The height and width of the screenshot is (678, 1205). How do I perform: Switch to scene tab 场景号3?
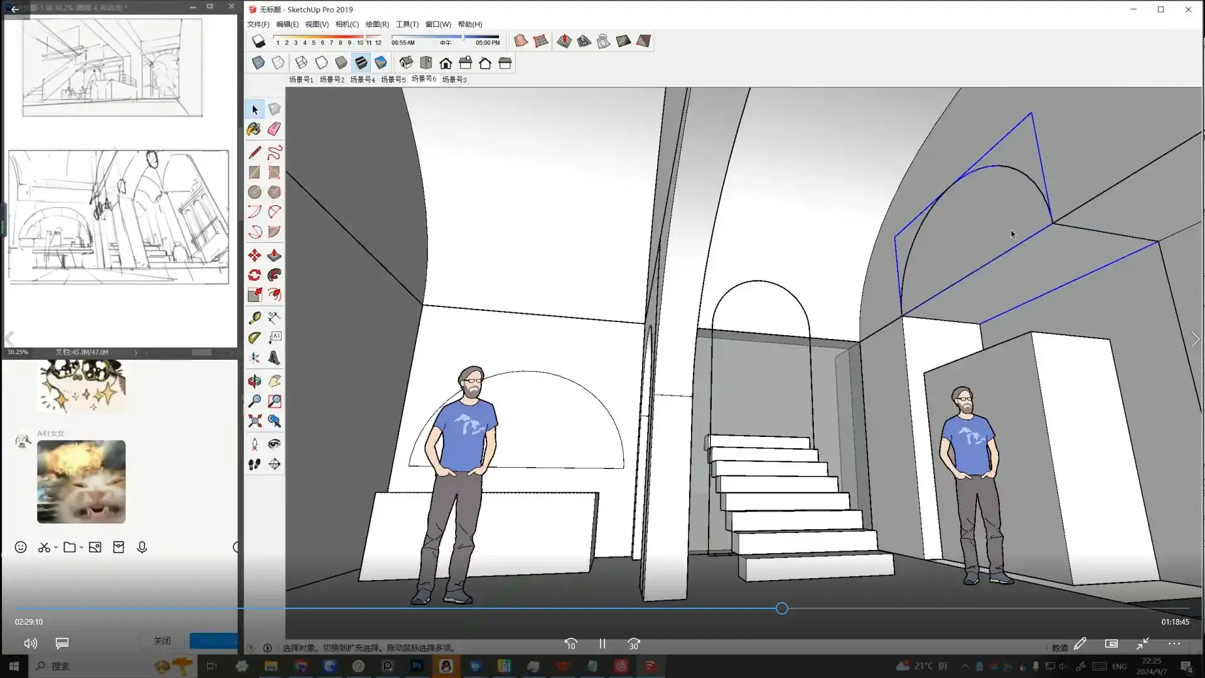click(x=454, y=80)
